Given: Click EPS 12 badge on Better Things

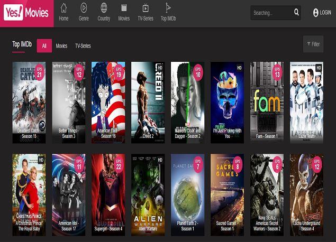Looking at the screenshot, I should tap(79, 72).
